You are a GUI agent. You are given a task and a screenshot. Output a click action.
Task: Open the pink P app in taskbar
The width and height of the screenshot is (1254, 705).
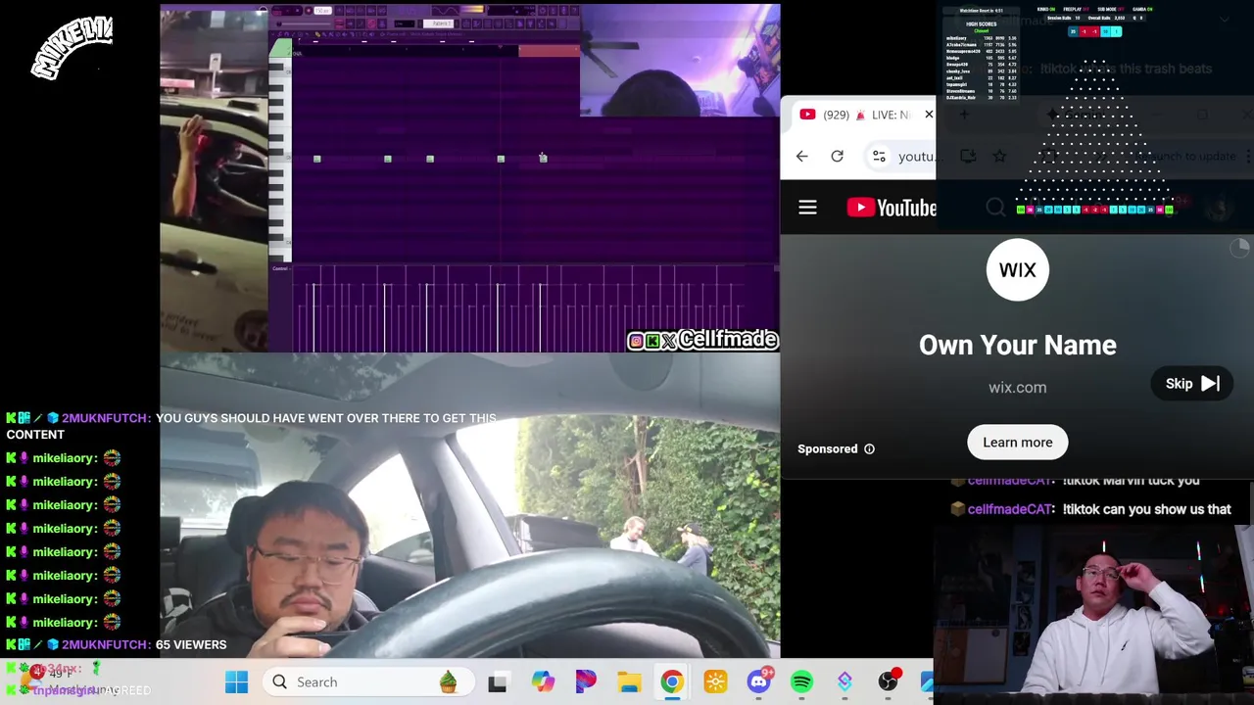click(586, 682)
